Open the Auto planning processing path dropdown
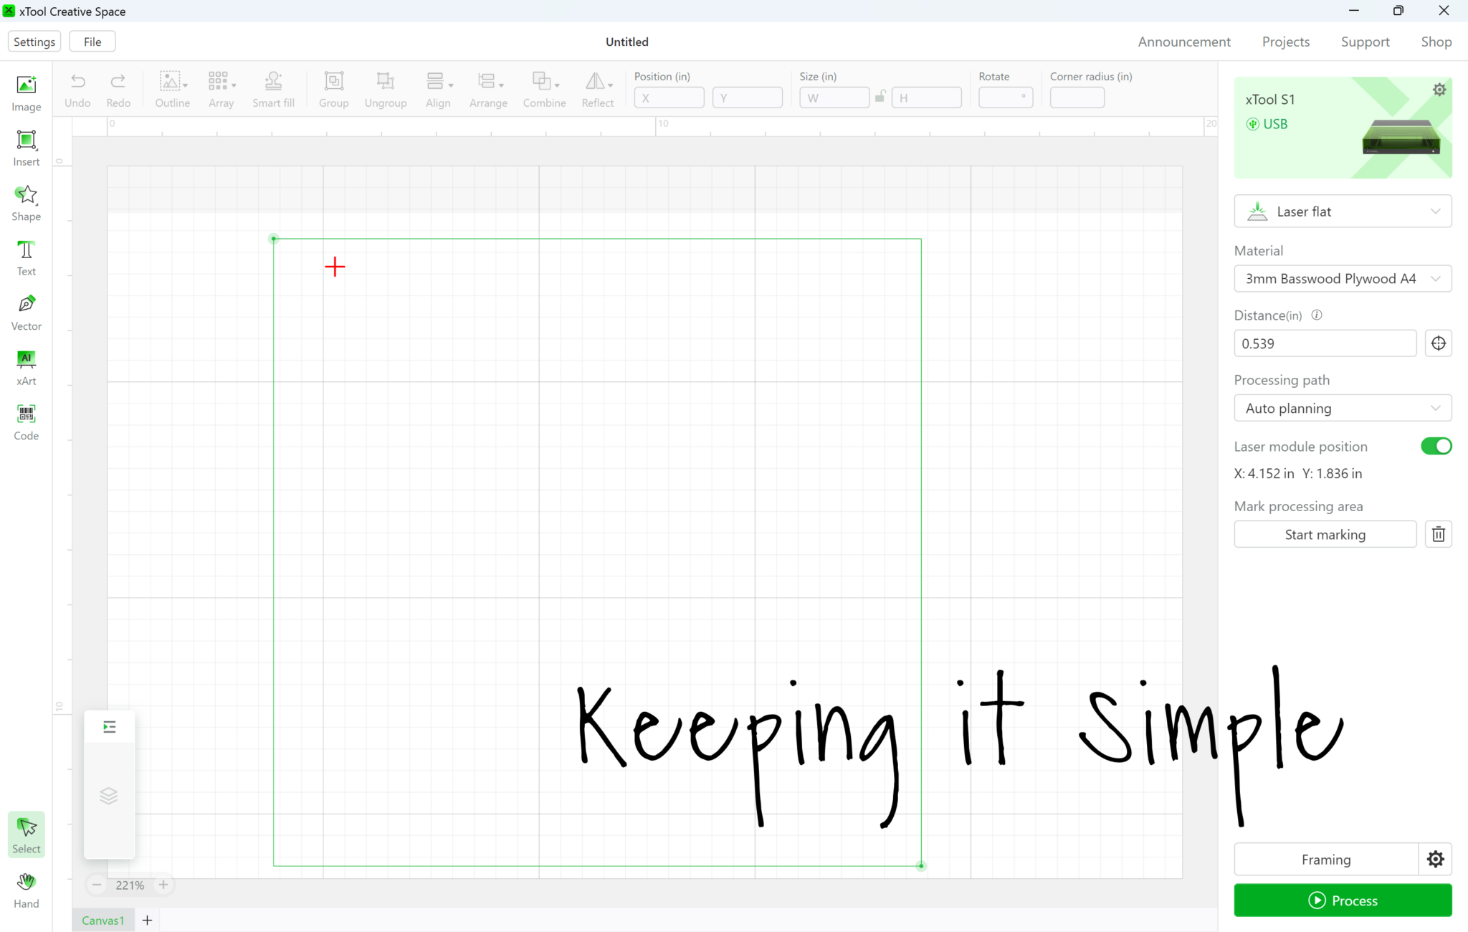 point(1343,408)
